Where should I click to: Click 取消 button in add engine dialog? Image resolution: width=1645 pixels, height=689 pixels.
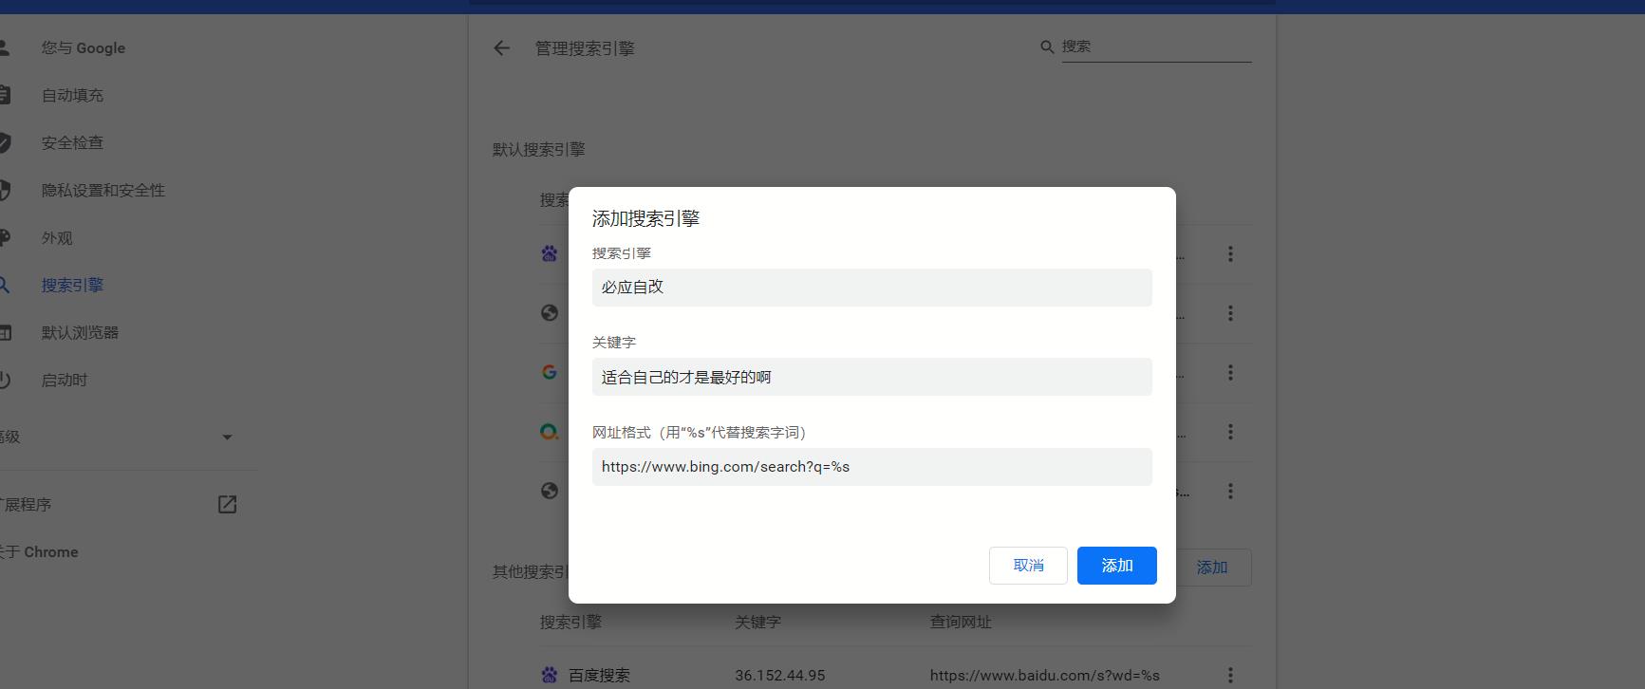click(x=1028, y=566)
